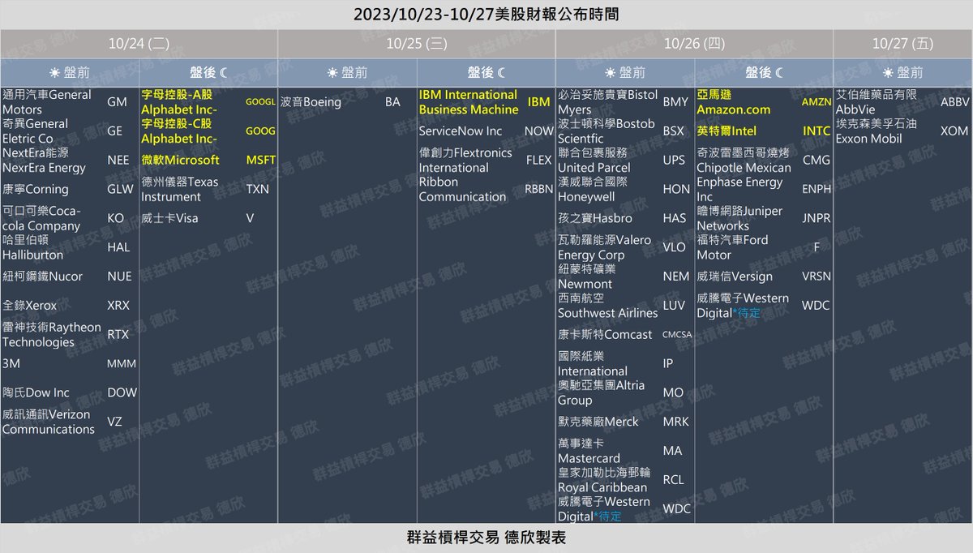Select the FLEX ticker cell
973x553 pixels.
tap(538, 161)
